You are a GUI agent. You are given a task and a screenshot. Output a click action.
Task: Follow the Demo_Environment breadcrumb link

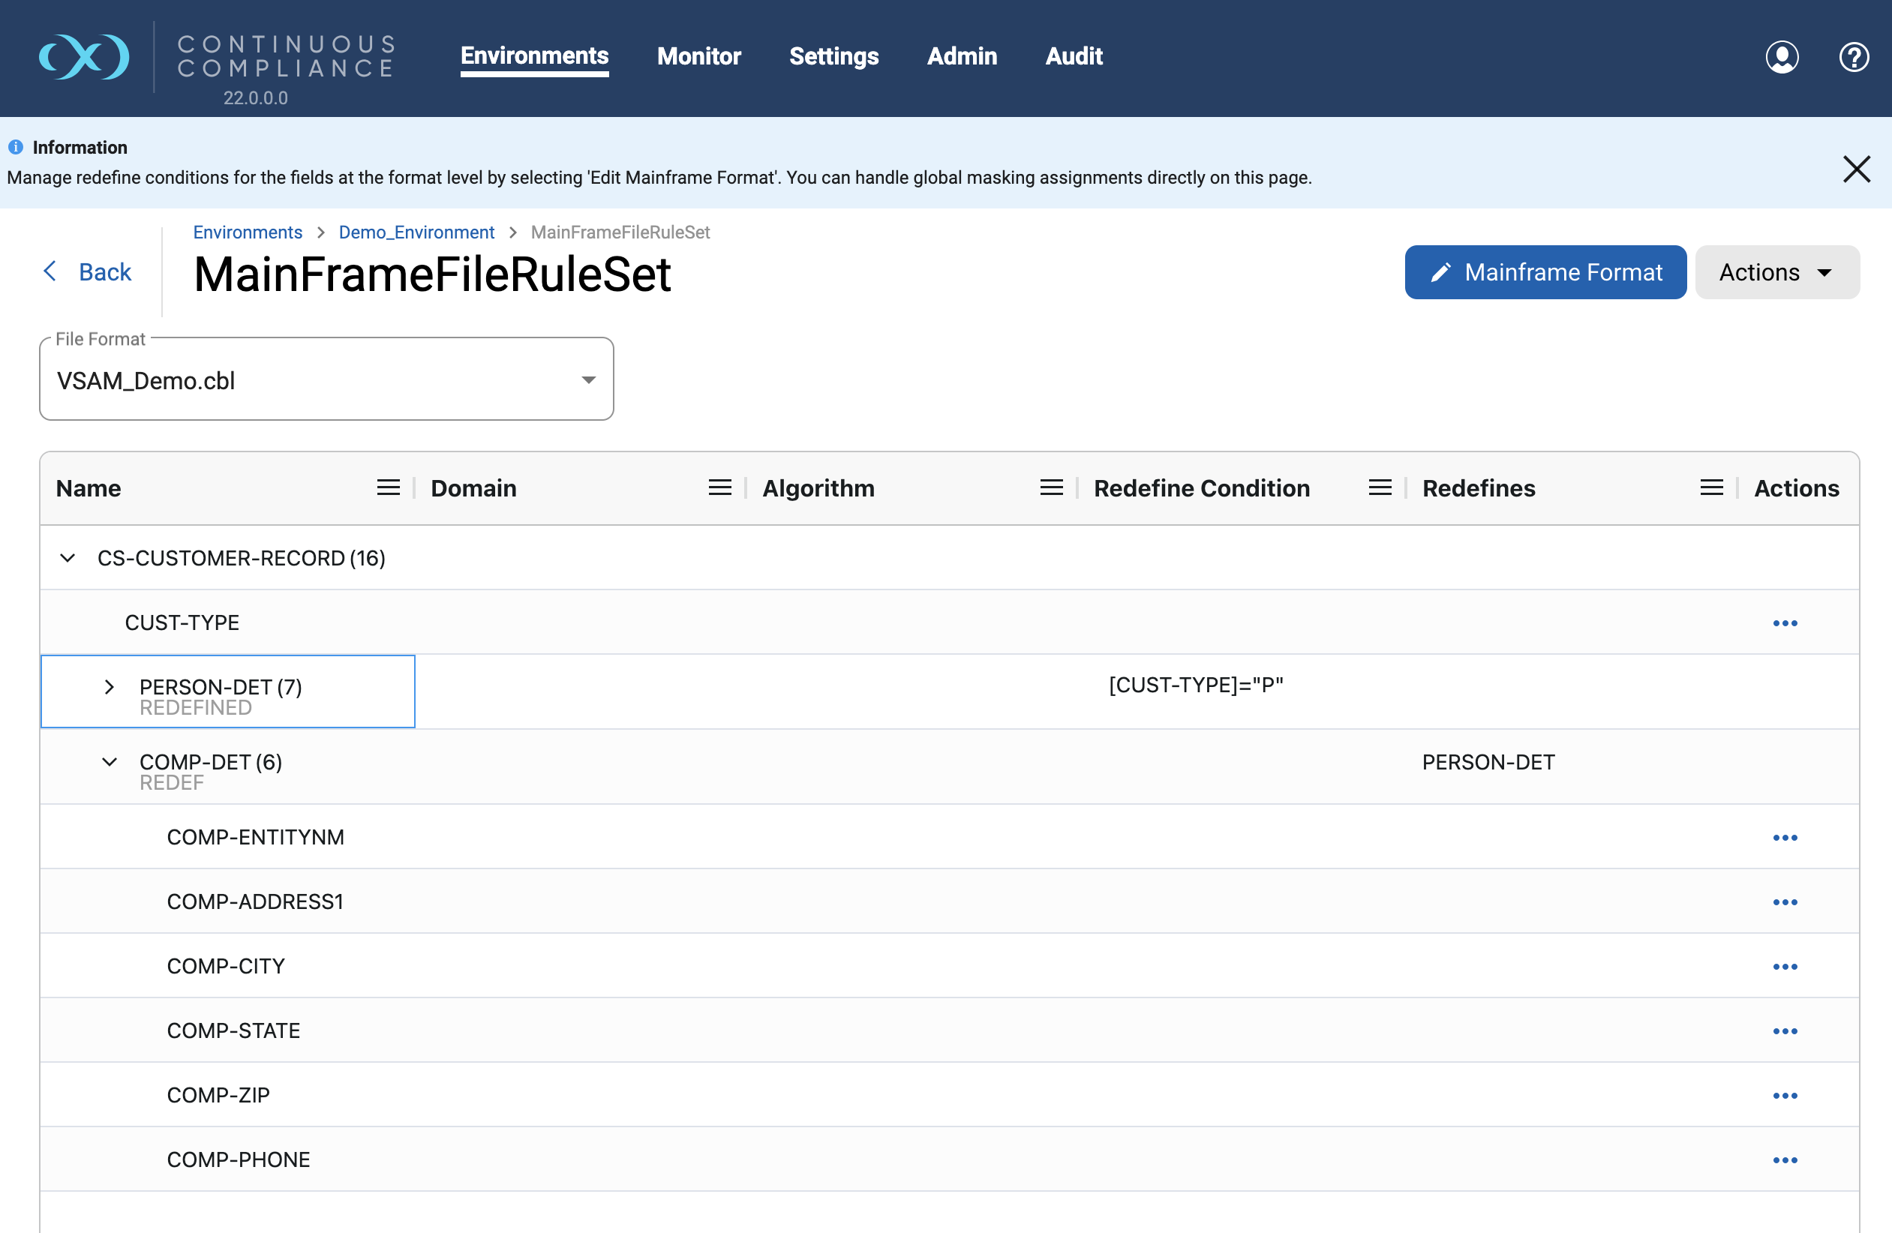pyautogui.click(x=416, y=232)
